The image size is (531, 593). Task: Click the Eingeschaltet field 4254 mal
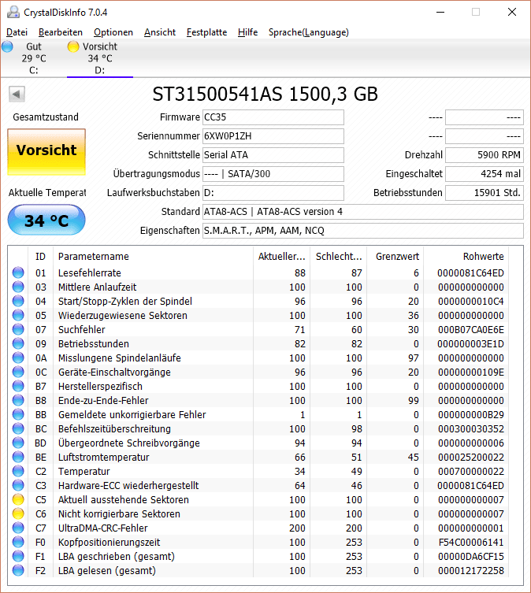[x=485, y=174]
